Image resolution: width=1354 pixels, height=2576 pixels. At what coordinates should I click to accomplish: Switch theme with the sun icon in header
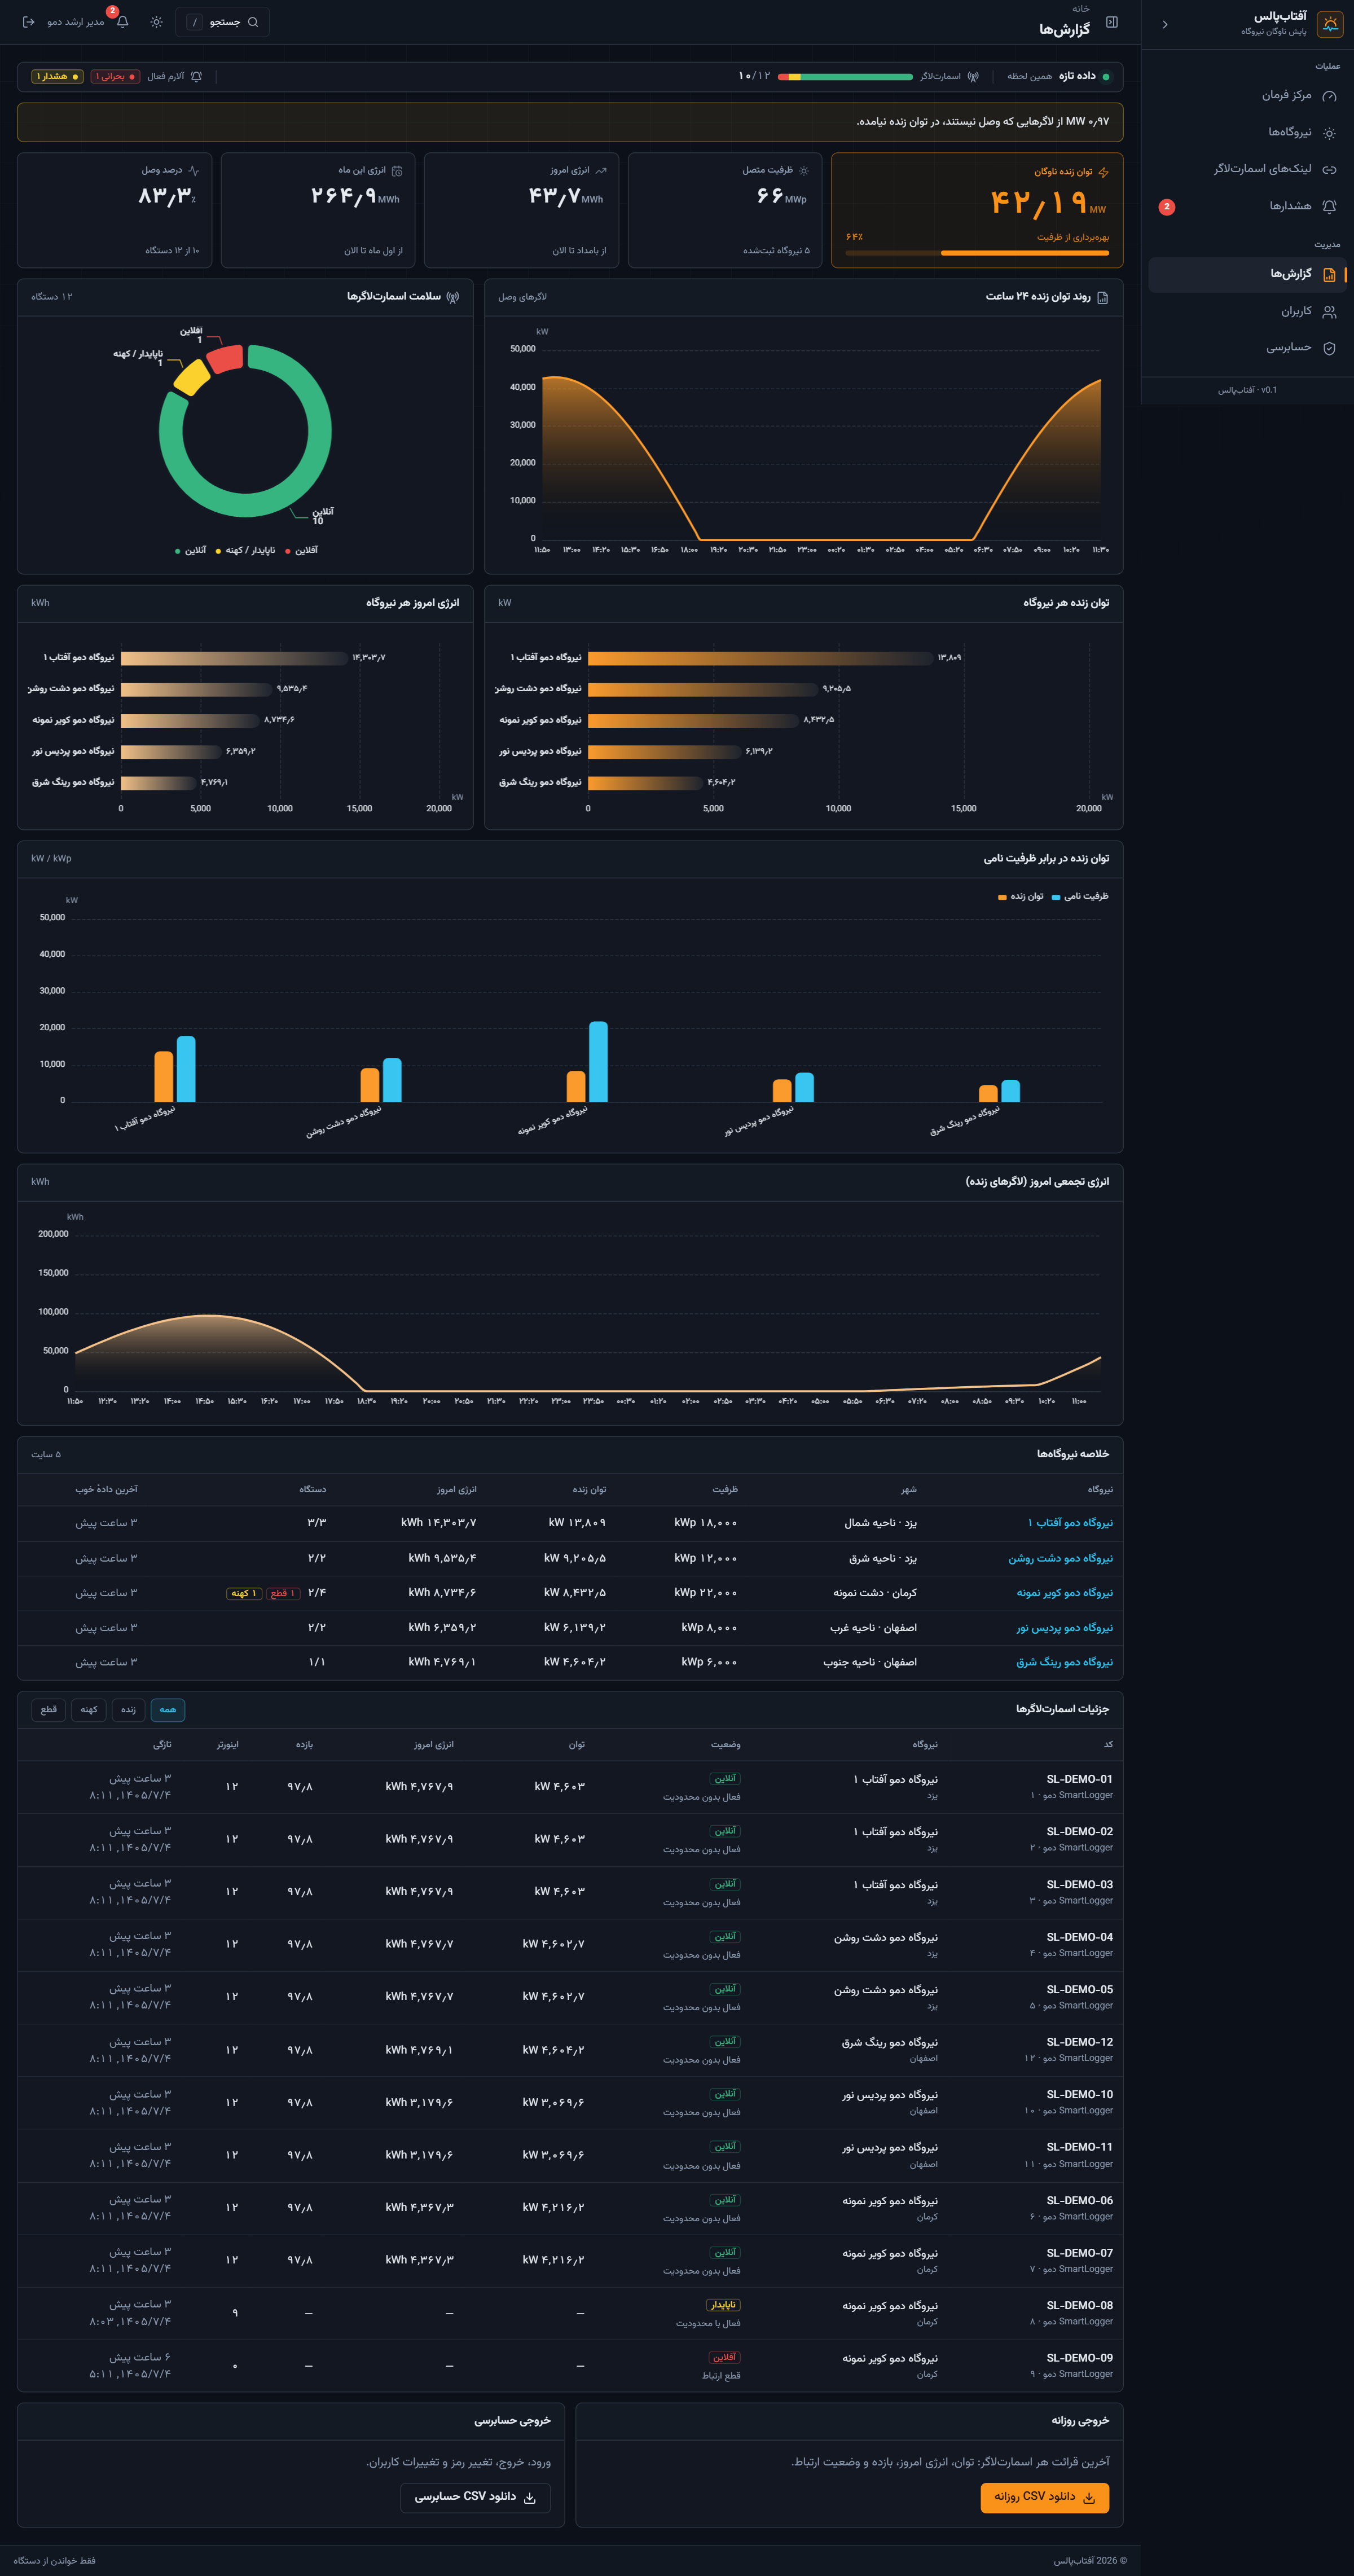(157, 22)
